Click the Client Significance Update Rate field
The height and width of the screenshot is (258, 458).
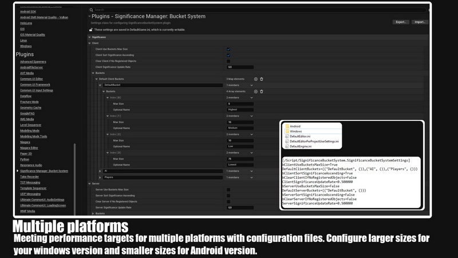(x=240, y=67)
